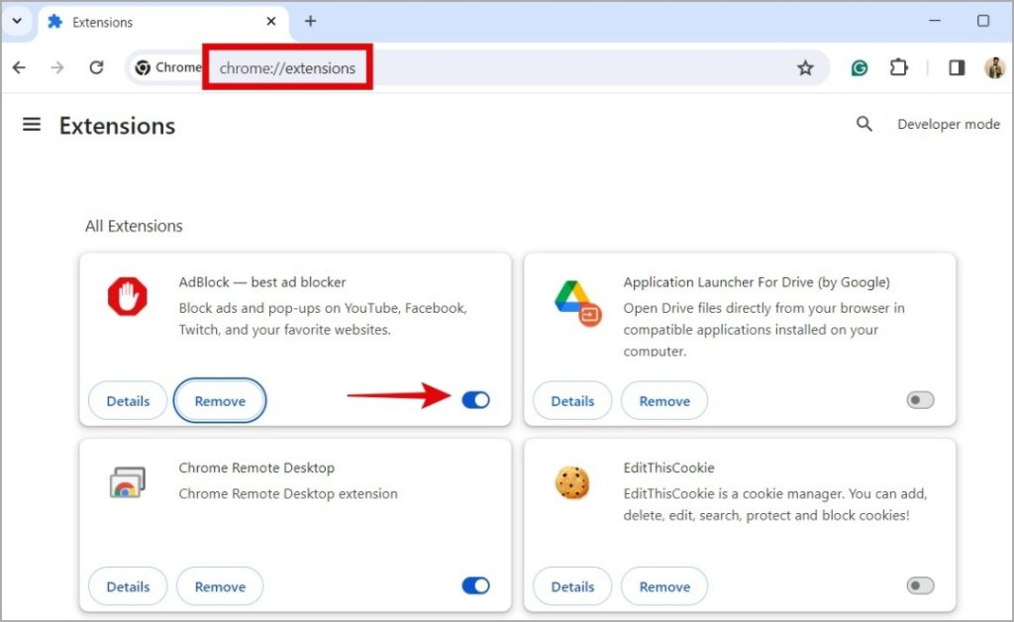Open the hamburger main menu
This screenshot has width=1014, height=622.
pyautogui.click(x=32, y=124)
